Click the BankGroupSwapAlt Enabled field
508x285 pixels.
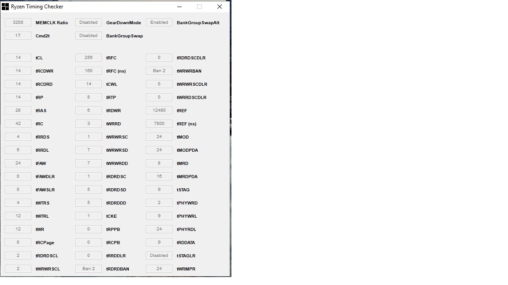[159, 22]
